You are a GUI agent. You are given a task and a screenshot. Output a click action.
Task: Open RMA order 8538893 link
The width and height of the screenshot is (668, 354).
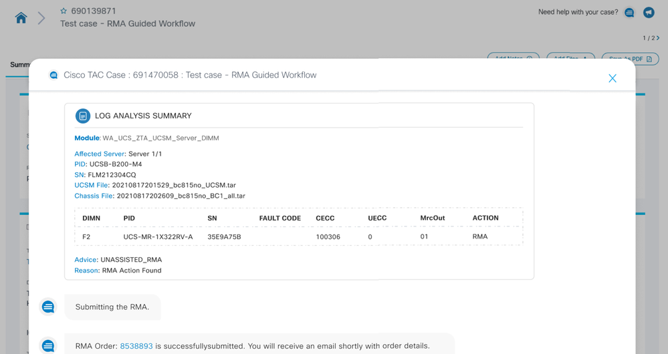point(136,346)
